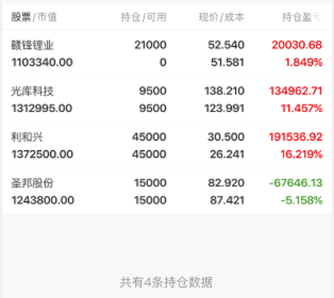The image size is (334, 298).
Task: Select market value 1103340.00
Action: [42, 62]
